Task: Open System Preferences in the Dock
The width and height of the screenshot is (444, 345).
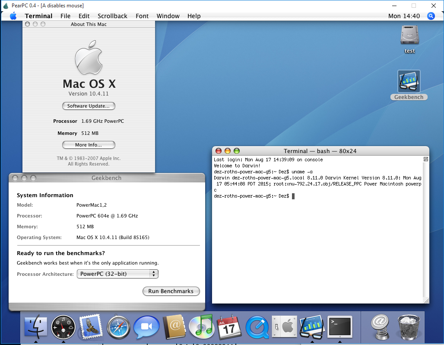Action: 285,326
